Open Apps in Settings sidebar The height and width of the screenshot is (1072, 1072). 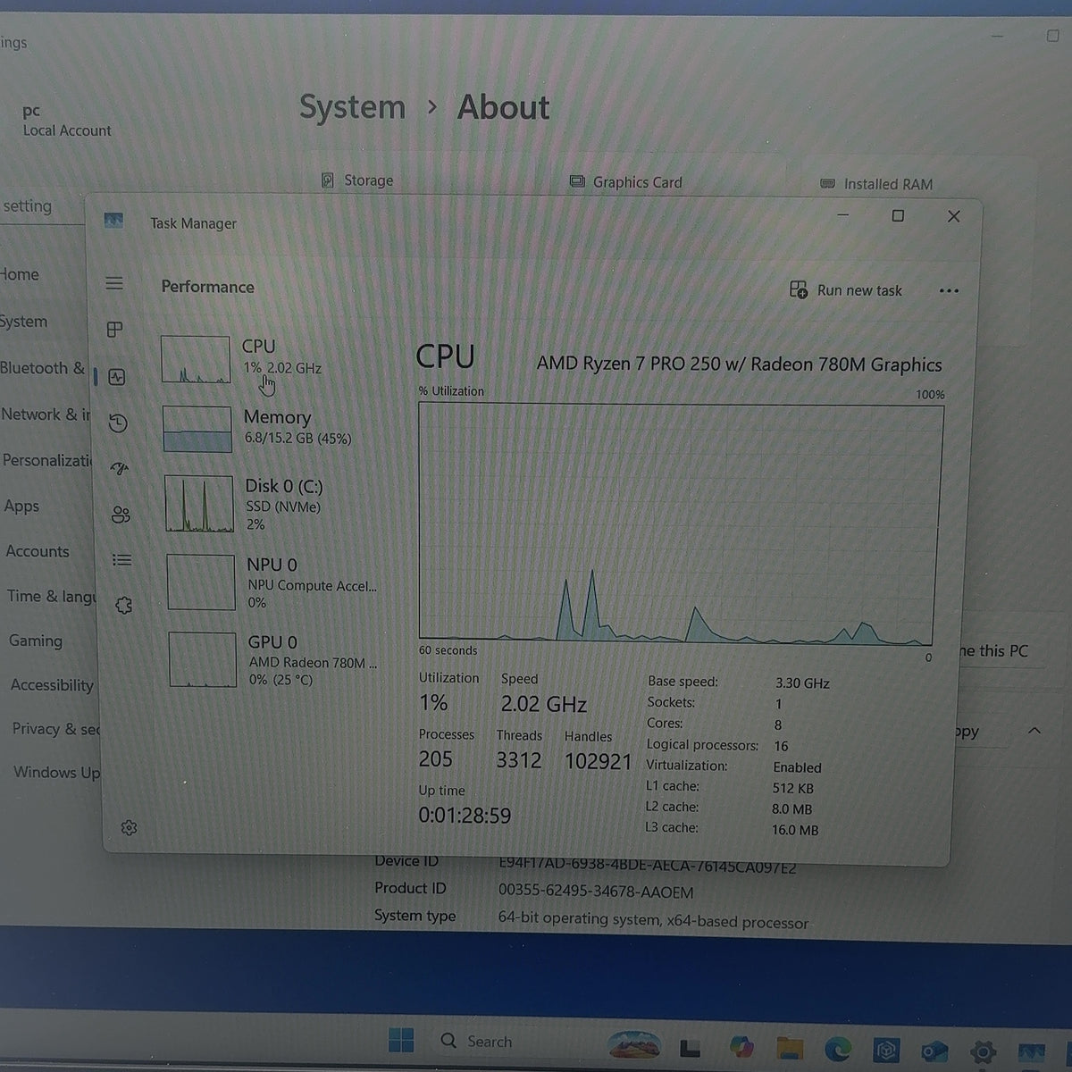pyautogui.click(x=21, y=507)
